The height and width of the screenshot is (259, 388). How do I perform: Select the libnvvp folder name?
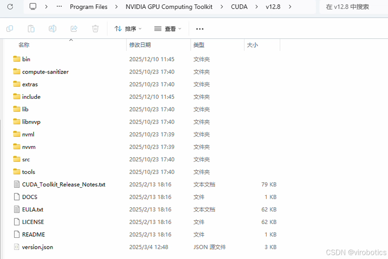click(x=31, y=122)
